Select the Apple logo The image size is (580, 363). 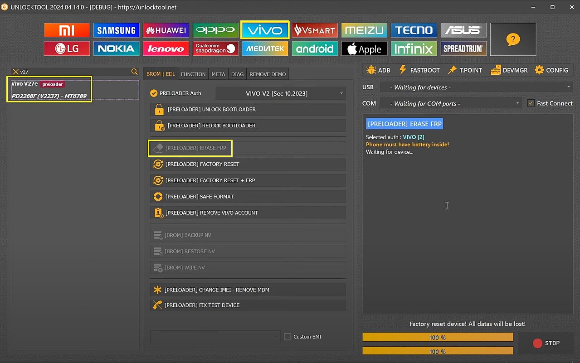pyautogui.click(x=364, y=48)
